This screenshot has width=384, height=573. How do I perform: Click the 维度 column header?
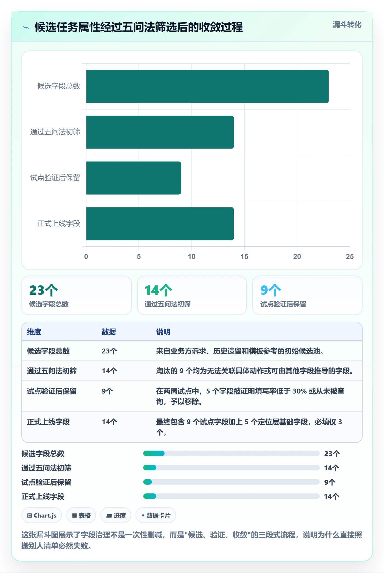(x=34, y=332)
